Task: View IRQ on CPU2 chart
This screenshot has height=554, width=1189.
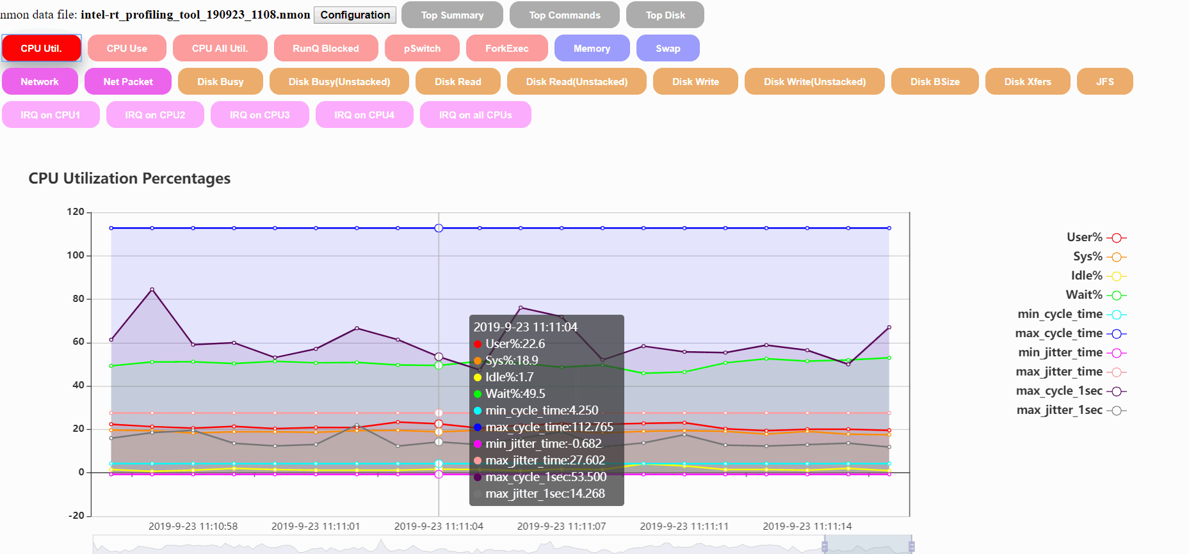Action: [155, 115]
